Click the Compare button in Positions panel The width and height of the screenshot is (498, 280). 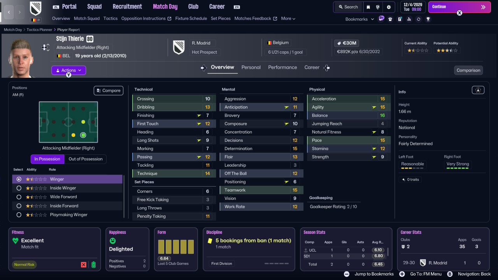(109, 91)
